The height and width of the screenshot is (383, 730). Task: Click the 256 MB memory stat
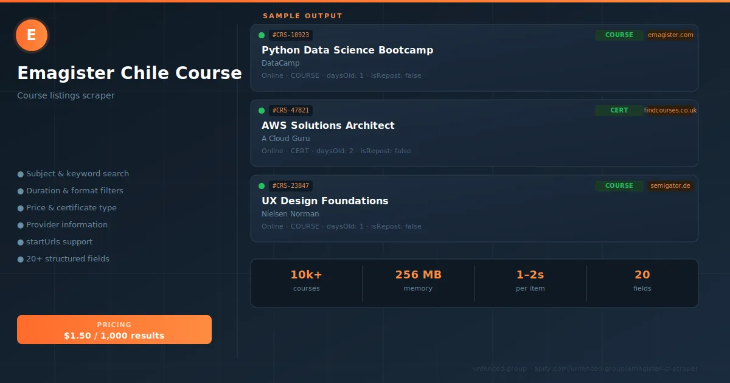tap(418, 280)
